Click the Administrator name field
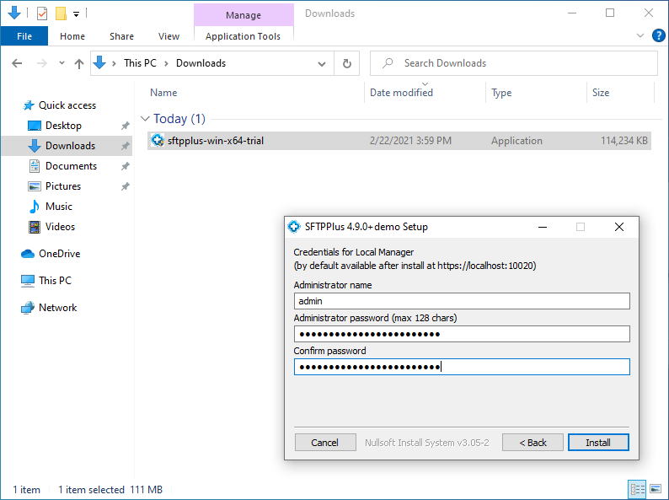Screen dimensions: 669x500 click(461, 301)
